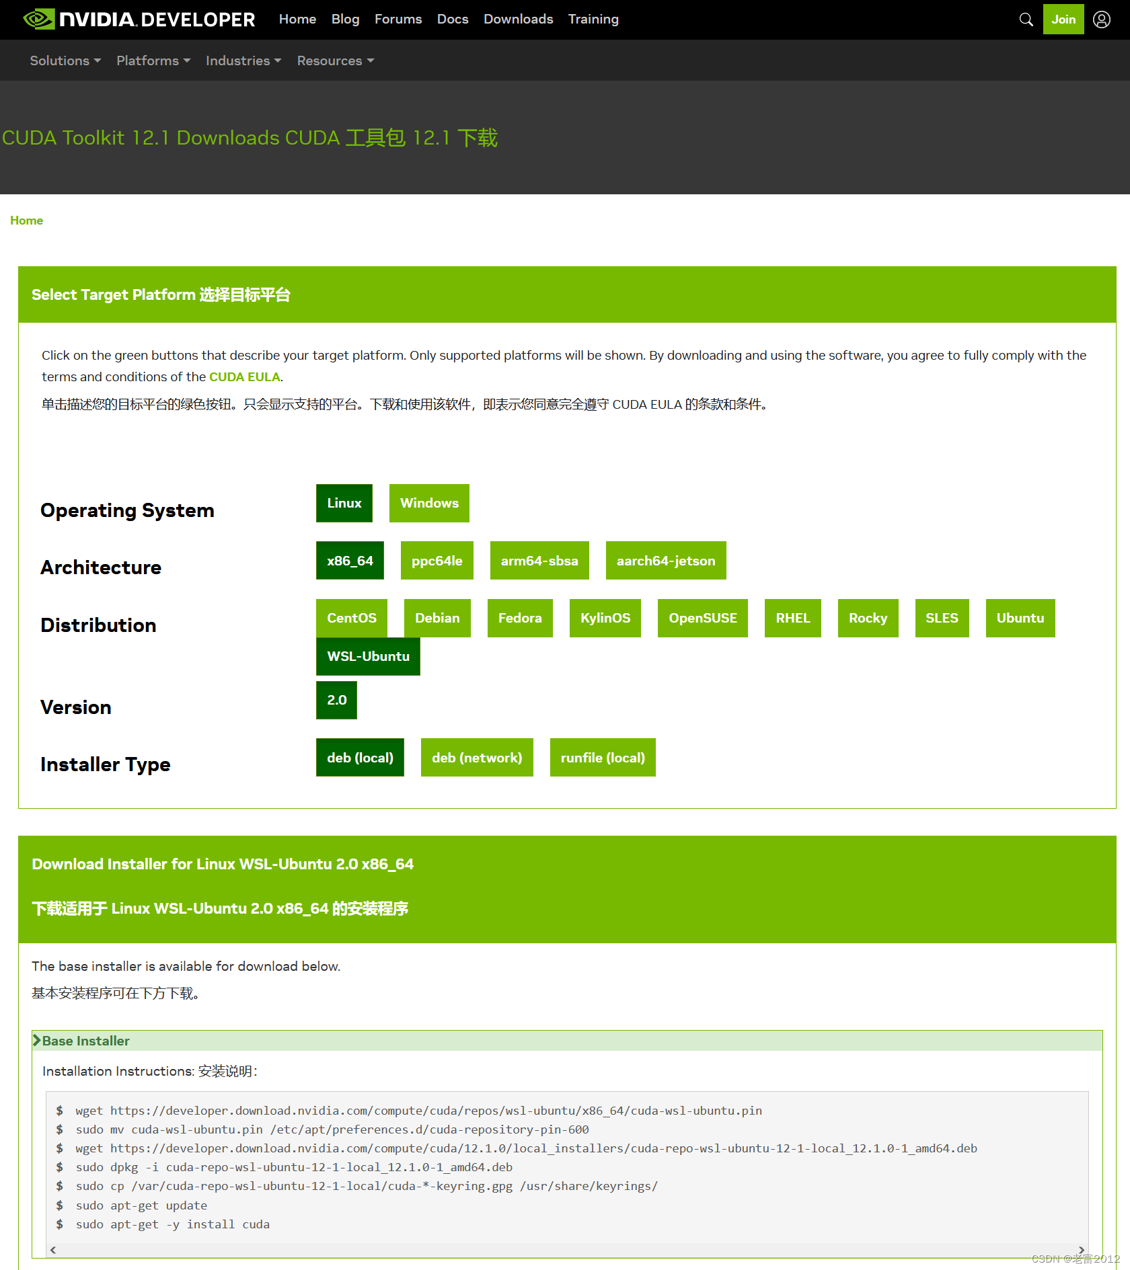Viewport: 1130px width, 1270px height.
Task: Select Ubuntu distribution
Action: tap(1020, 618)
